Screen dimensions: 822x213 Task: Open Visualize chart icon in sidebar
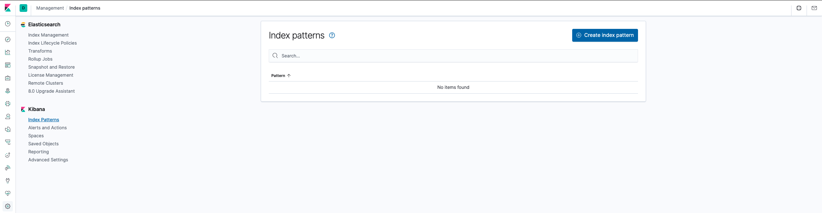(x=8, y=52)
